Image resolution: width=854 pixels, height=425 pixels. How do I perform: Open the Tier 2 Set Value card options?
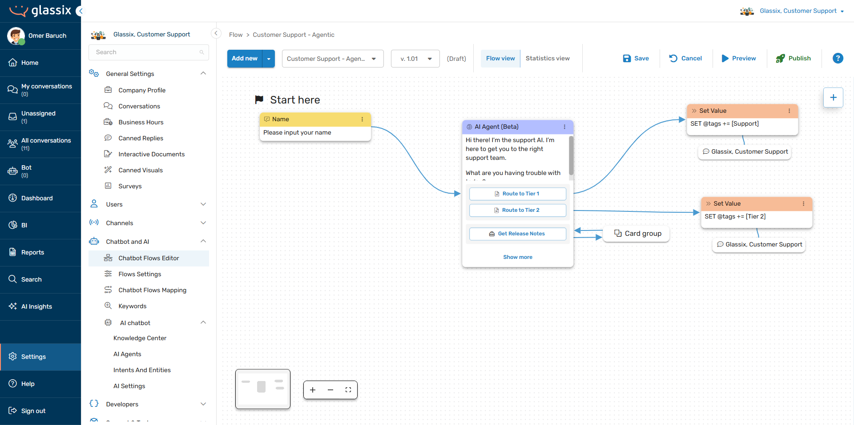803,203
